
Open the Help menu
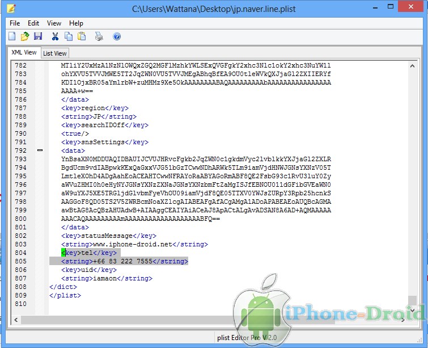[x=76, y=23]
